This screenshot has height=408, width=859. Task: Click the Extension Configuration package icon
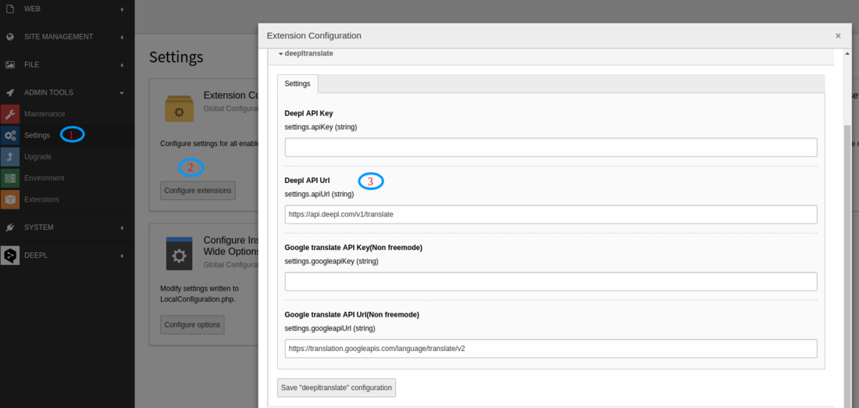(x=179, y=109)
